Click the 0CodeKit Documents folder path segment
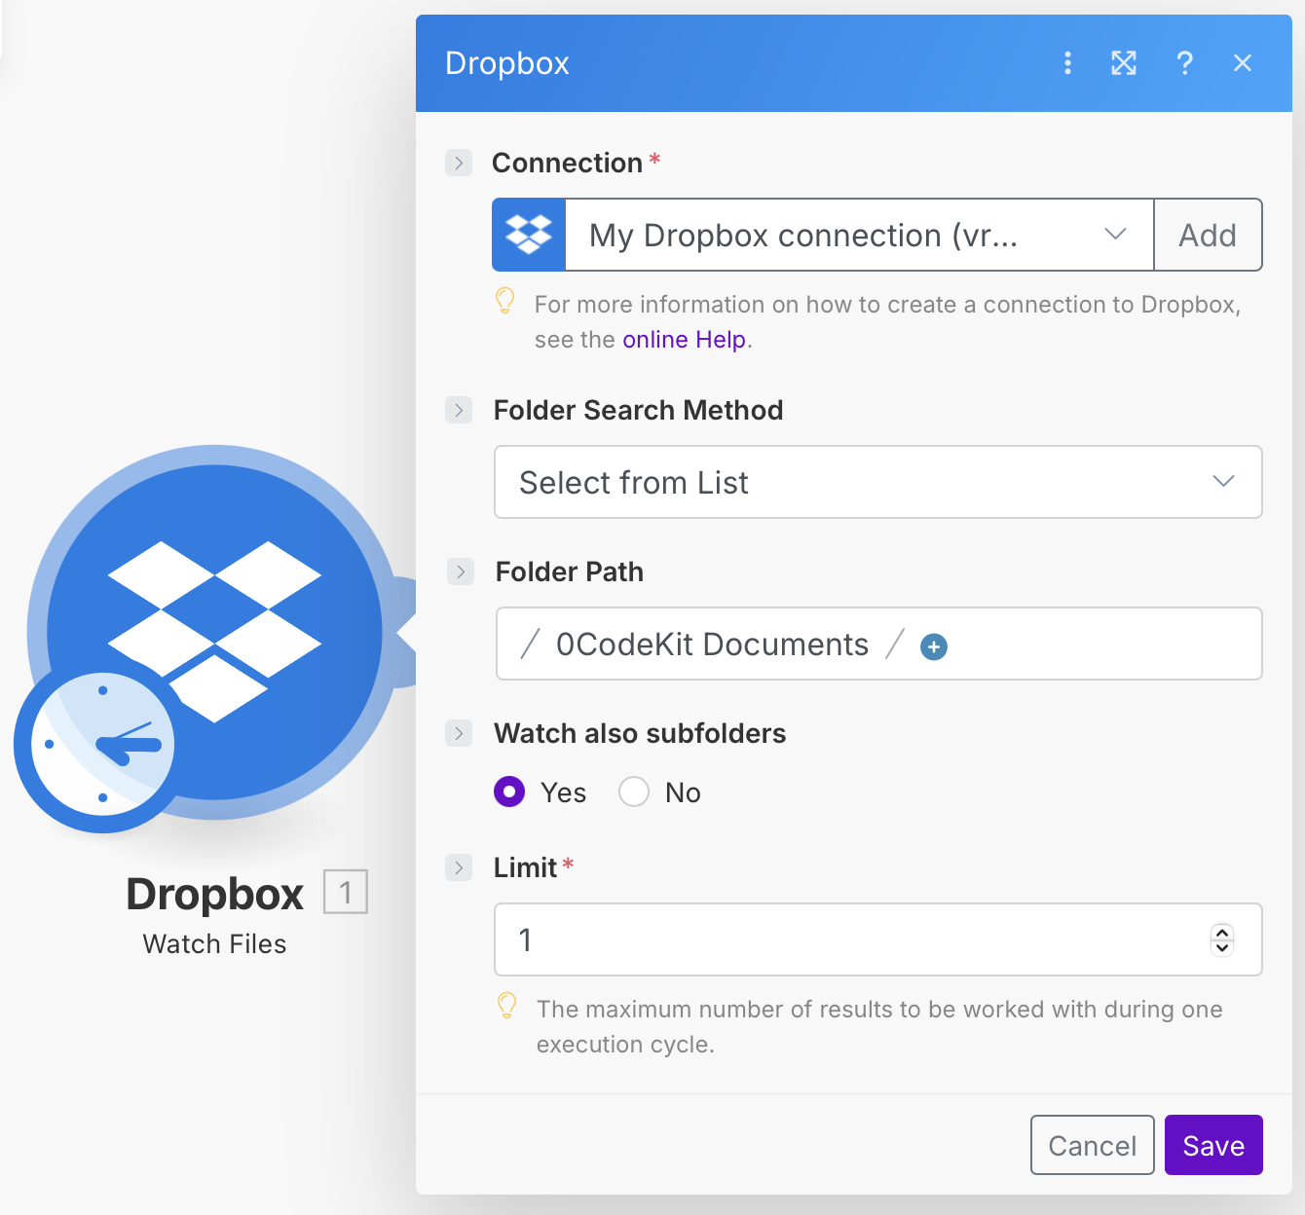Image resolution: width=1305 pixels, height=1215 pixels. pos(712,644)
